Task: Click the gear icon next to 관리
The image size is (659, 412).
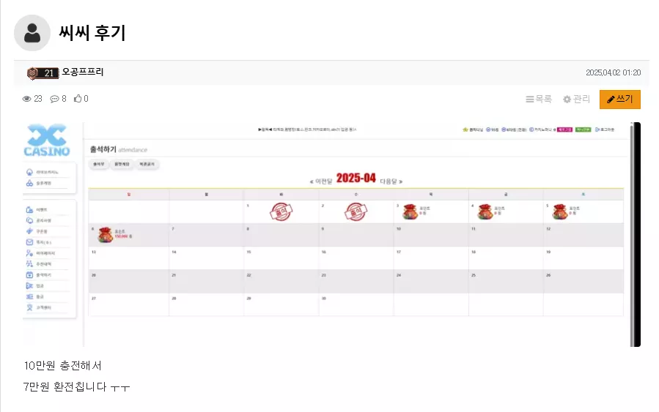Action: [567, 99]
